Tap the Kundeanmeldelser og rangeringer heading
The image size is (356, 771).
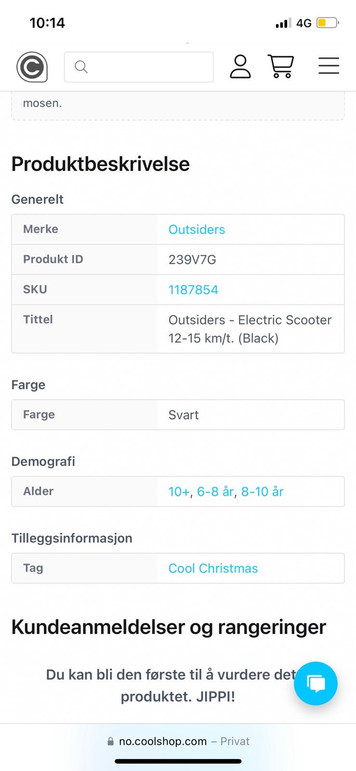(169, 627)
